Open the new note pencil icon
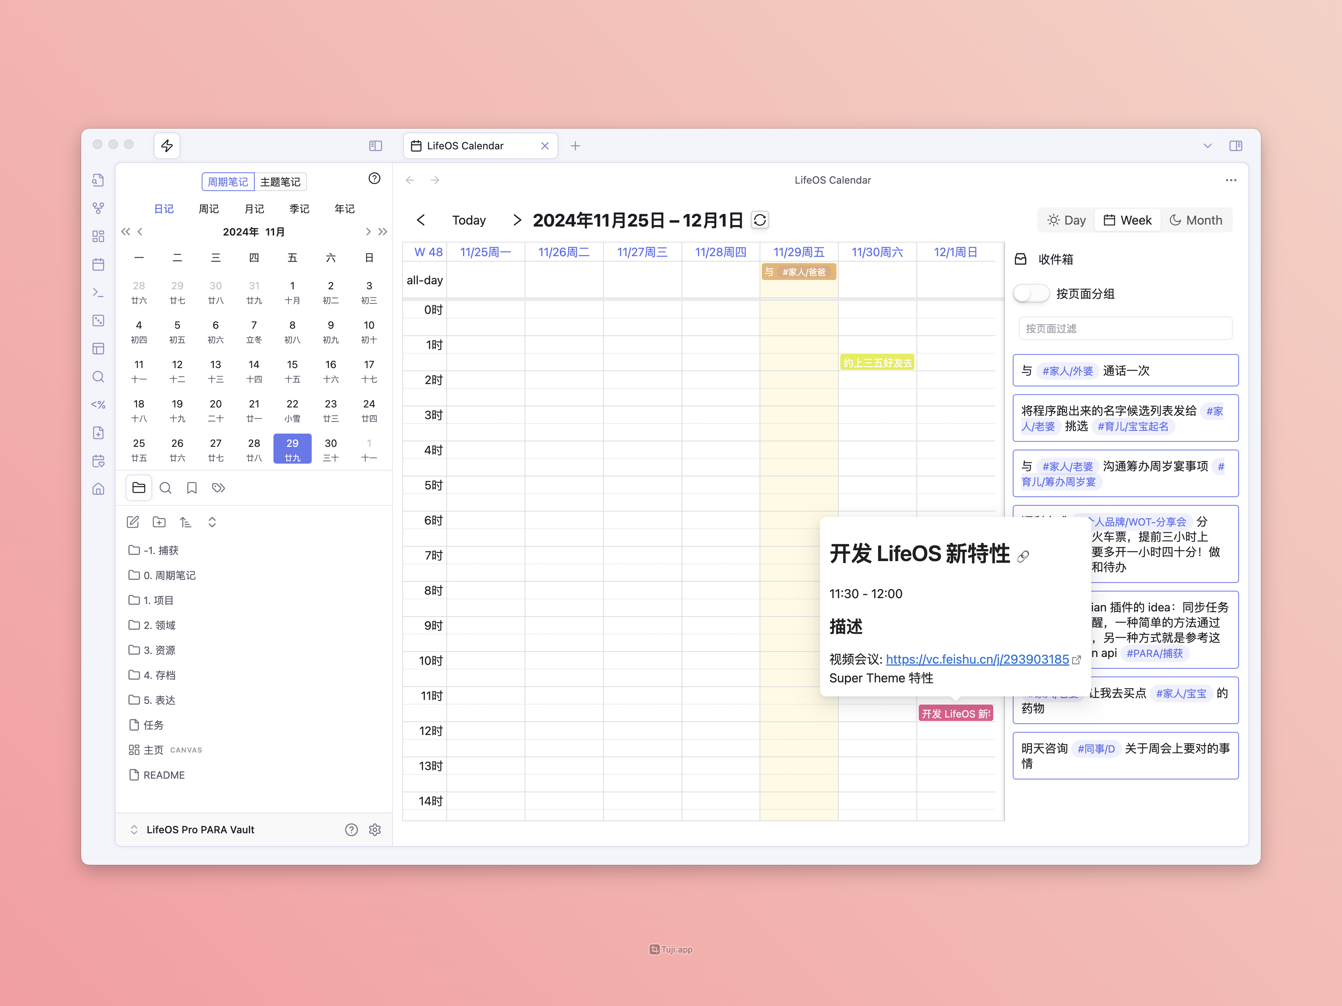This screenshot has height=1006, width=1342. pyautogui.click(x=133, y=522)
